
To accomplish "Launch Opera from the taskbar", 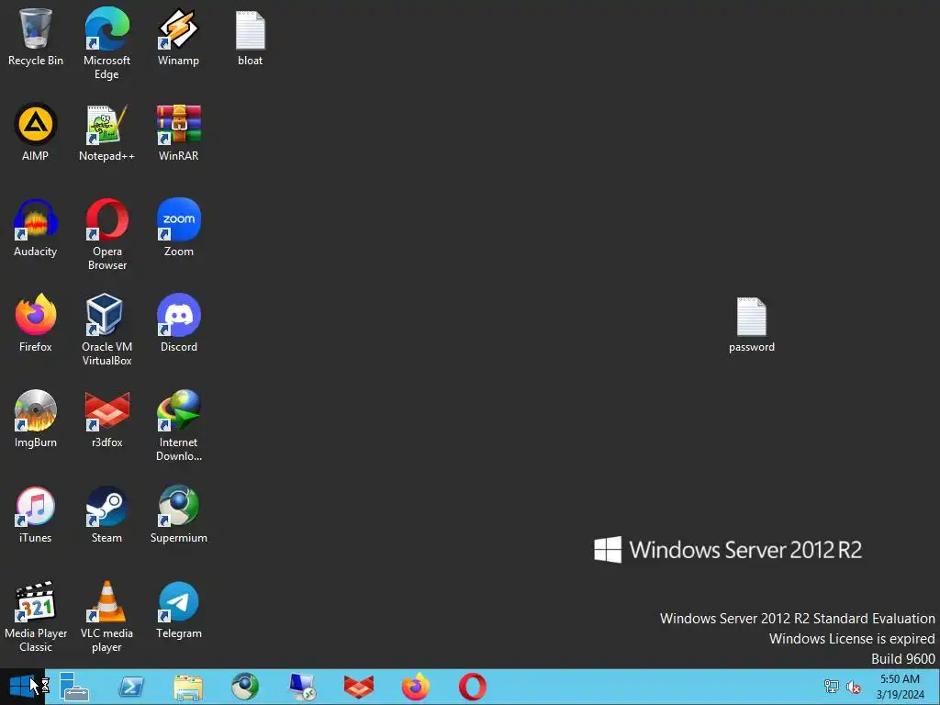I will coord(473,687).
